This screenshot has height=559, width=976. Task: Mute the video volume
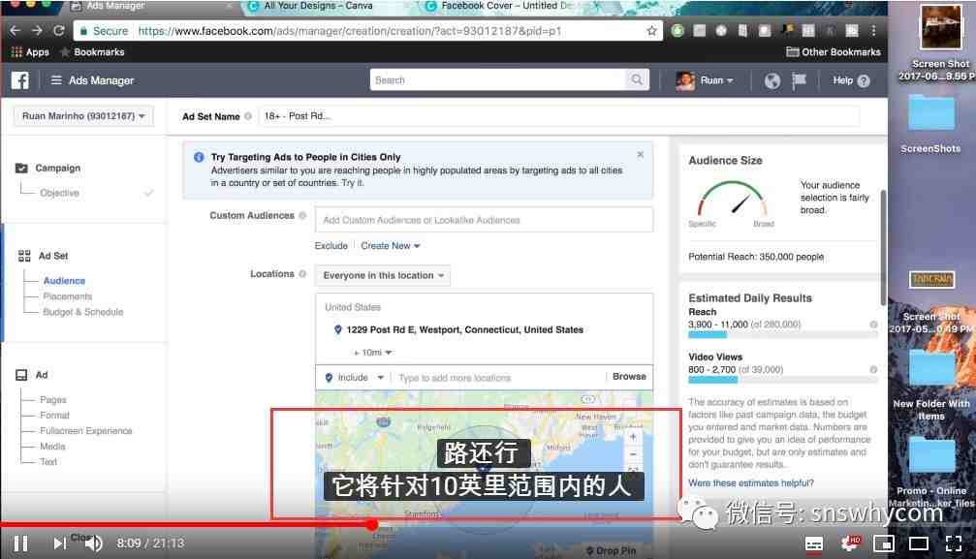93,543
